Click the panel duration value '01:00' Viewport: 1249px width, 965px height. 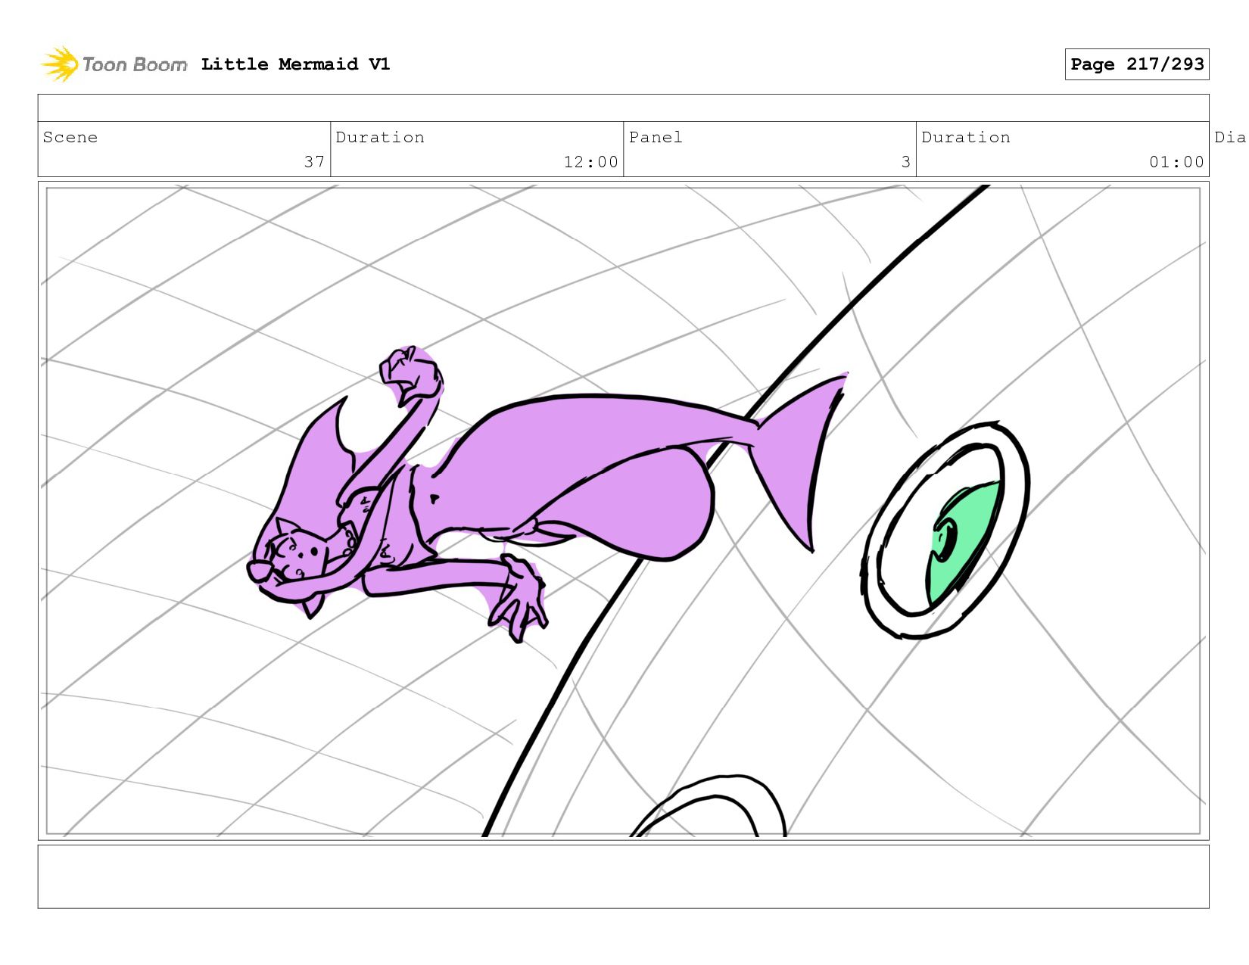1176,162
